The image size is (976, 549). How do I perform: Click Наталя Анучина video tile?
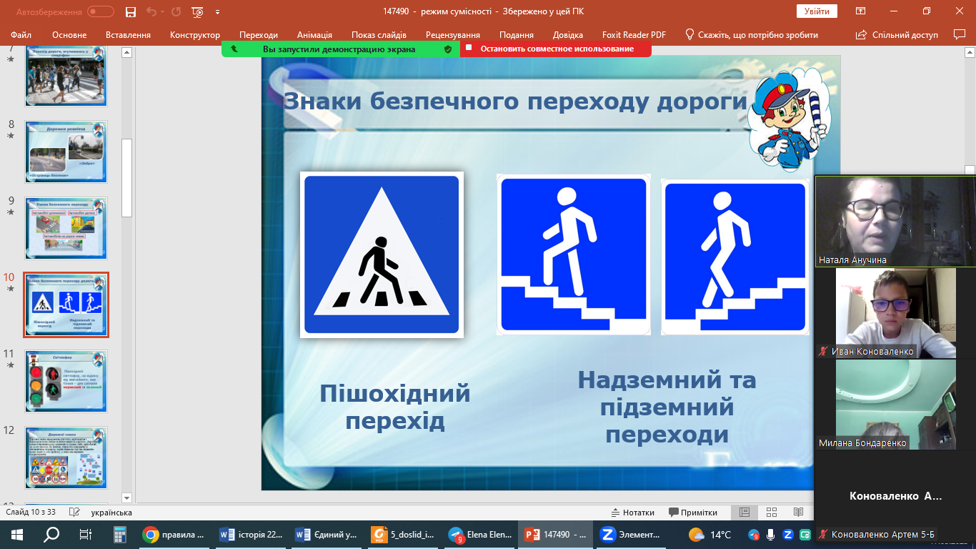895,222
